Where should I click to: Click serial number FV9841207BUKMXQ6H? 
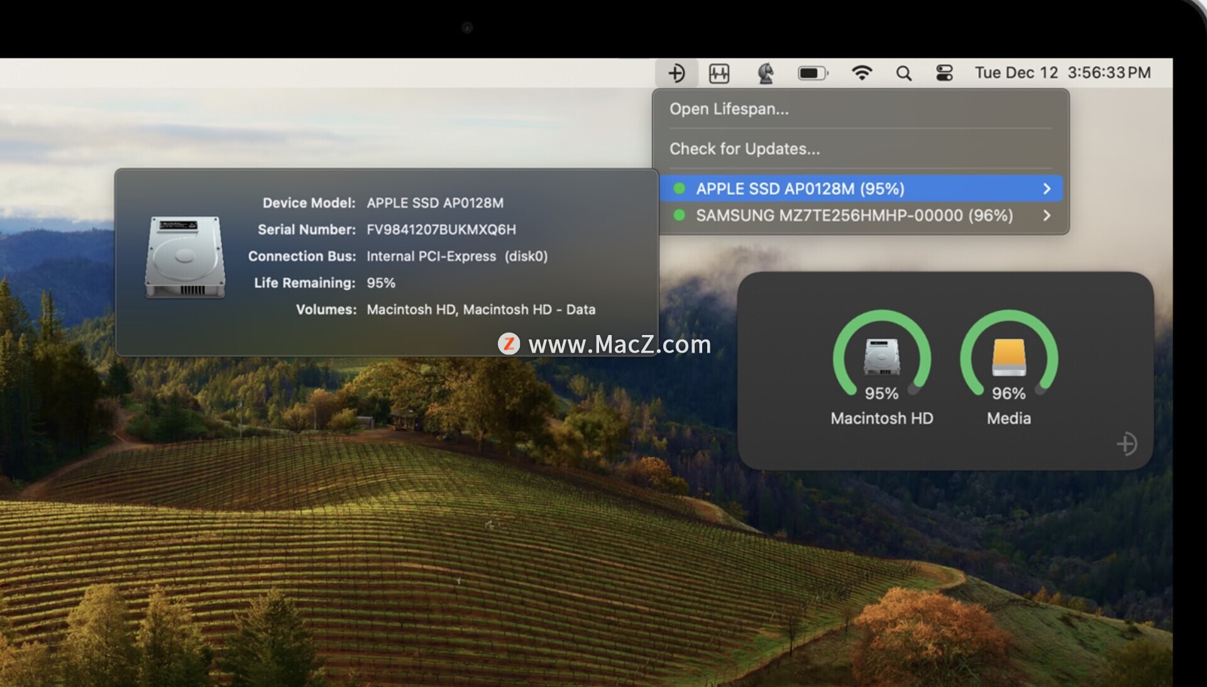[441, 229]
